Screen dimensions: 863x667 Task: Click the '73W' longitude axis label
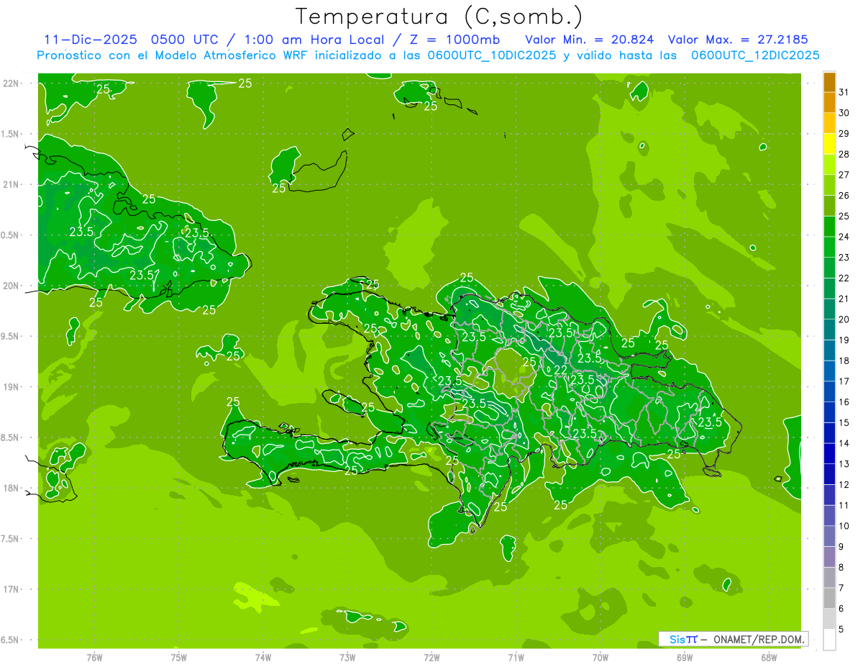(x=347, y=658)
